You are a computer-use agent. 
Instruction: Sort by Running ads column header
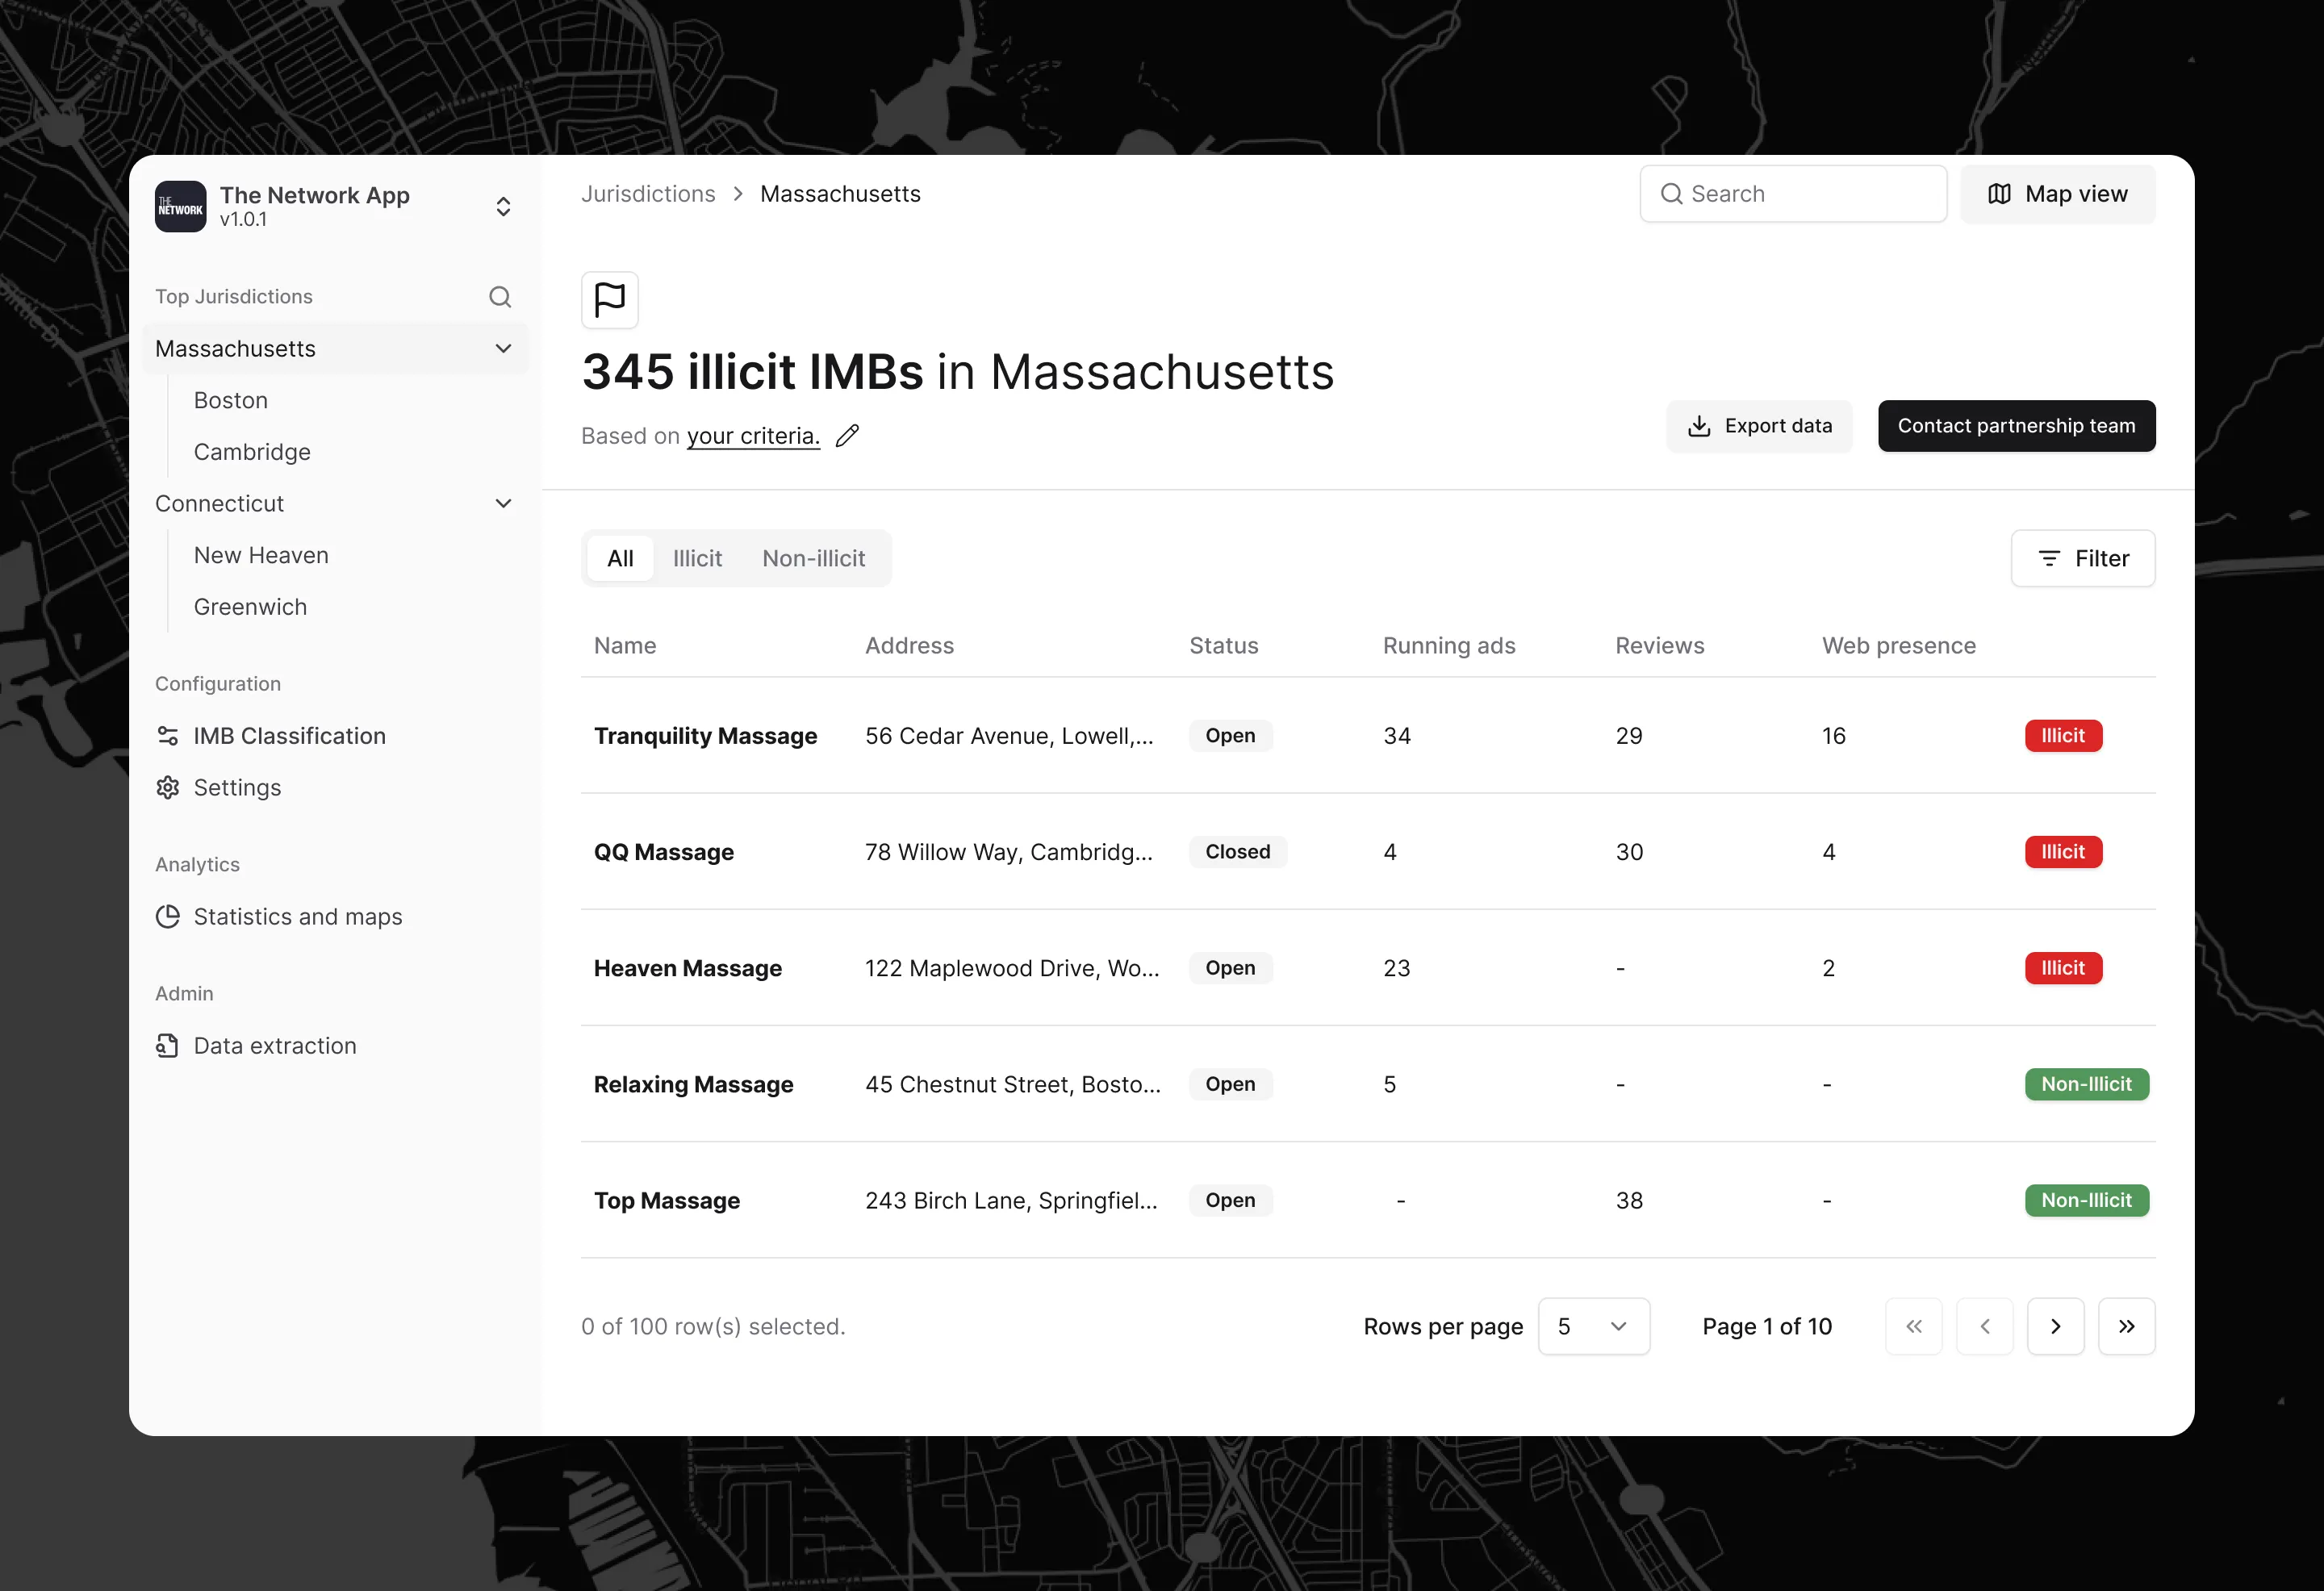coord(1449,646)
